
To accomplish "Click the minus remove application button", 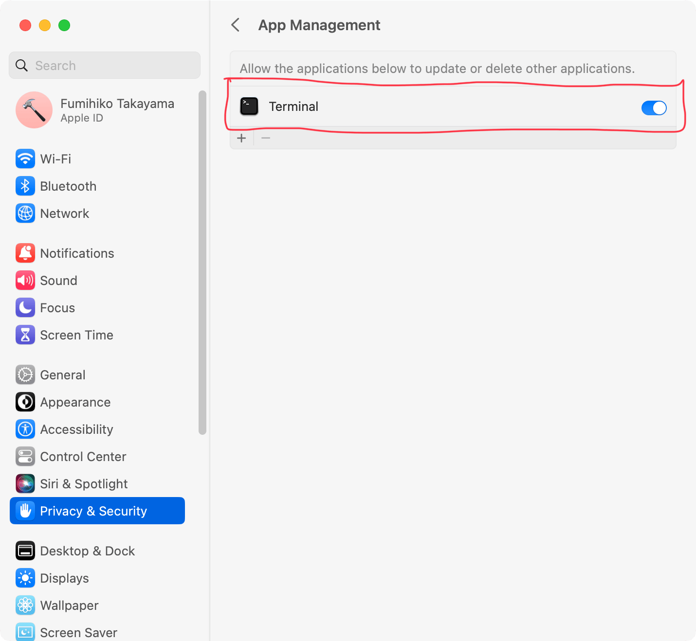I will [x=266, y=138].
